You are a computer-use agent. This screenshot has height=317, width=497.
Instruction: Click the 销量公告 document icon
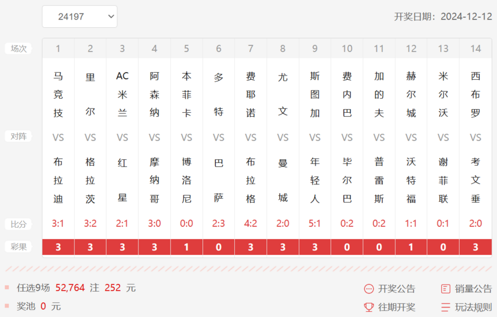click(x=446, y=289)
